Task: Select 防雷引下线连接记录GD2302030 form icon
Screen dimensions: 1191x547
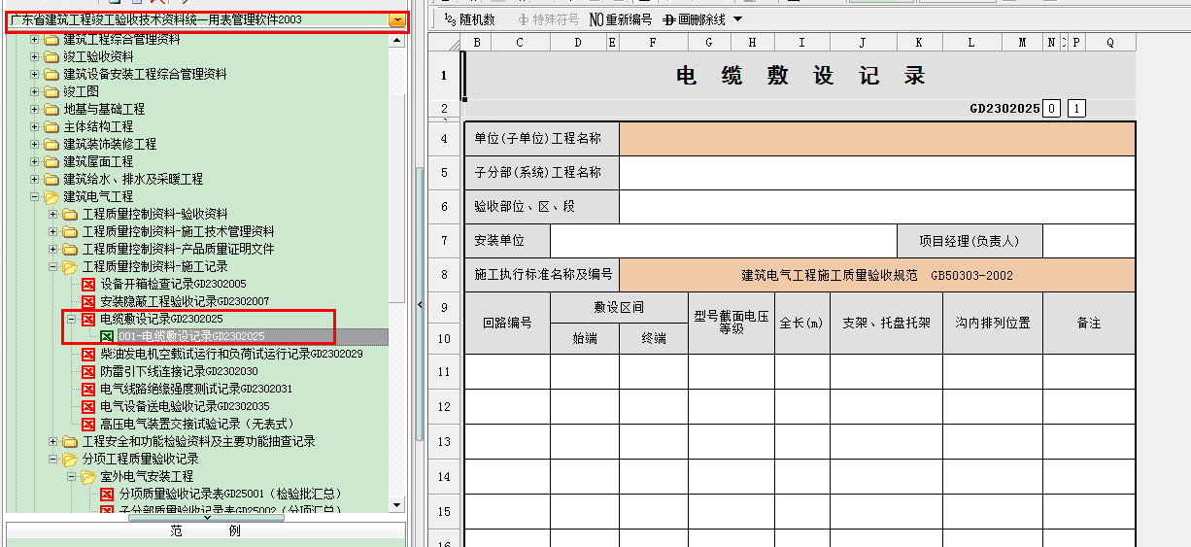Action: (88, 371)
